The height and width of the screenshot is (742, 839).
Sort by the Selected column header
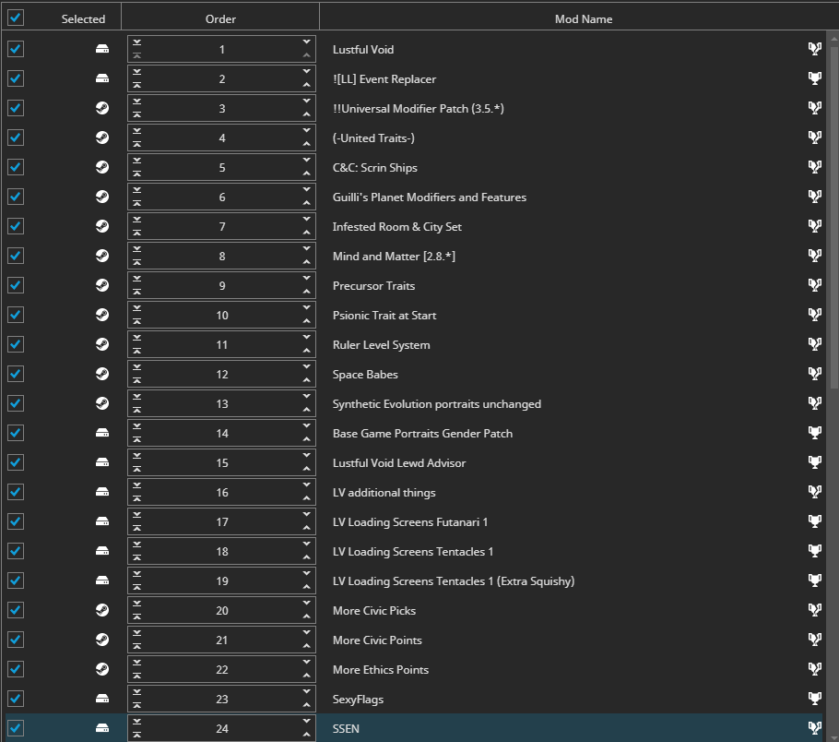tap(83, 18)
